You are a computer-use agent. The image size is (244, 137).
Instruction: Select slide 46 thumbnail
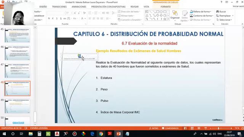click(x=18, y=53)
